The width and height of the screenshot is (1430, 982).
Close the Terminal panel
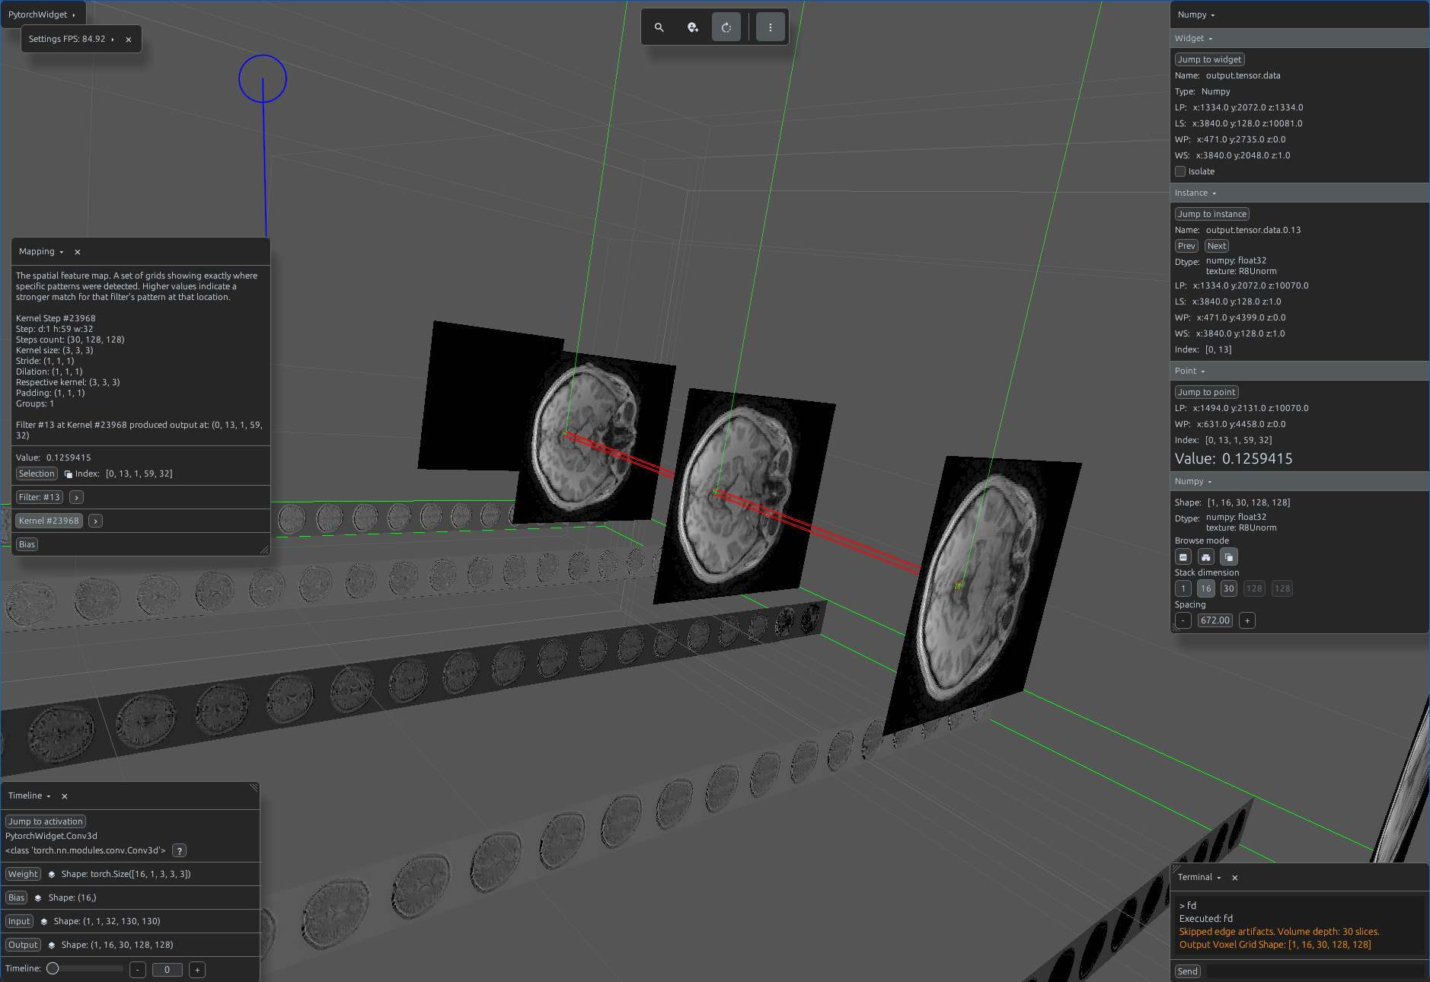click(x=1235, y=878)
